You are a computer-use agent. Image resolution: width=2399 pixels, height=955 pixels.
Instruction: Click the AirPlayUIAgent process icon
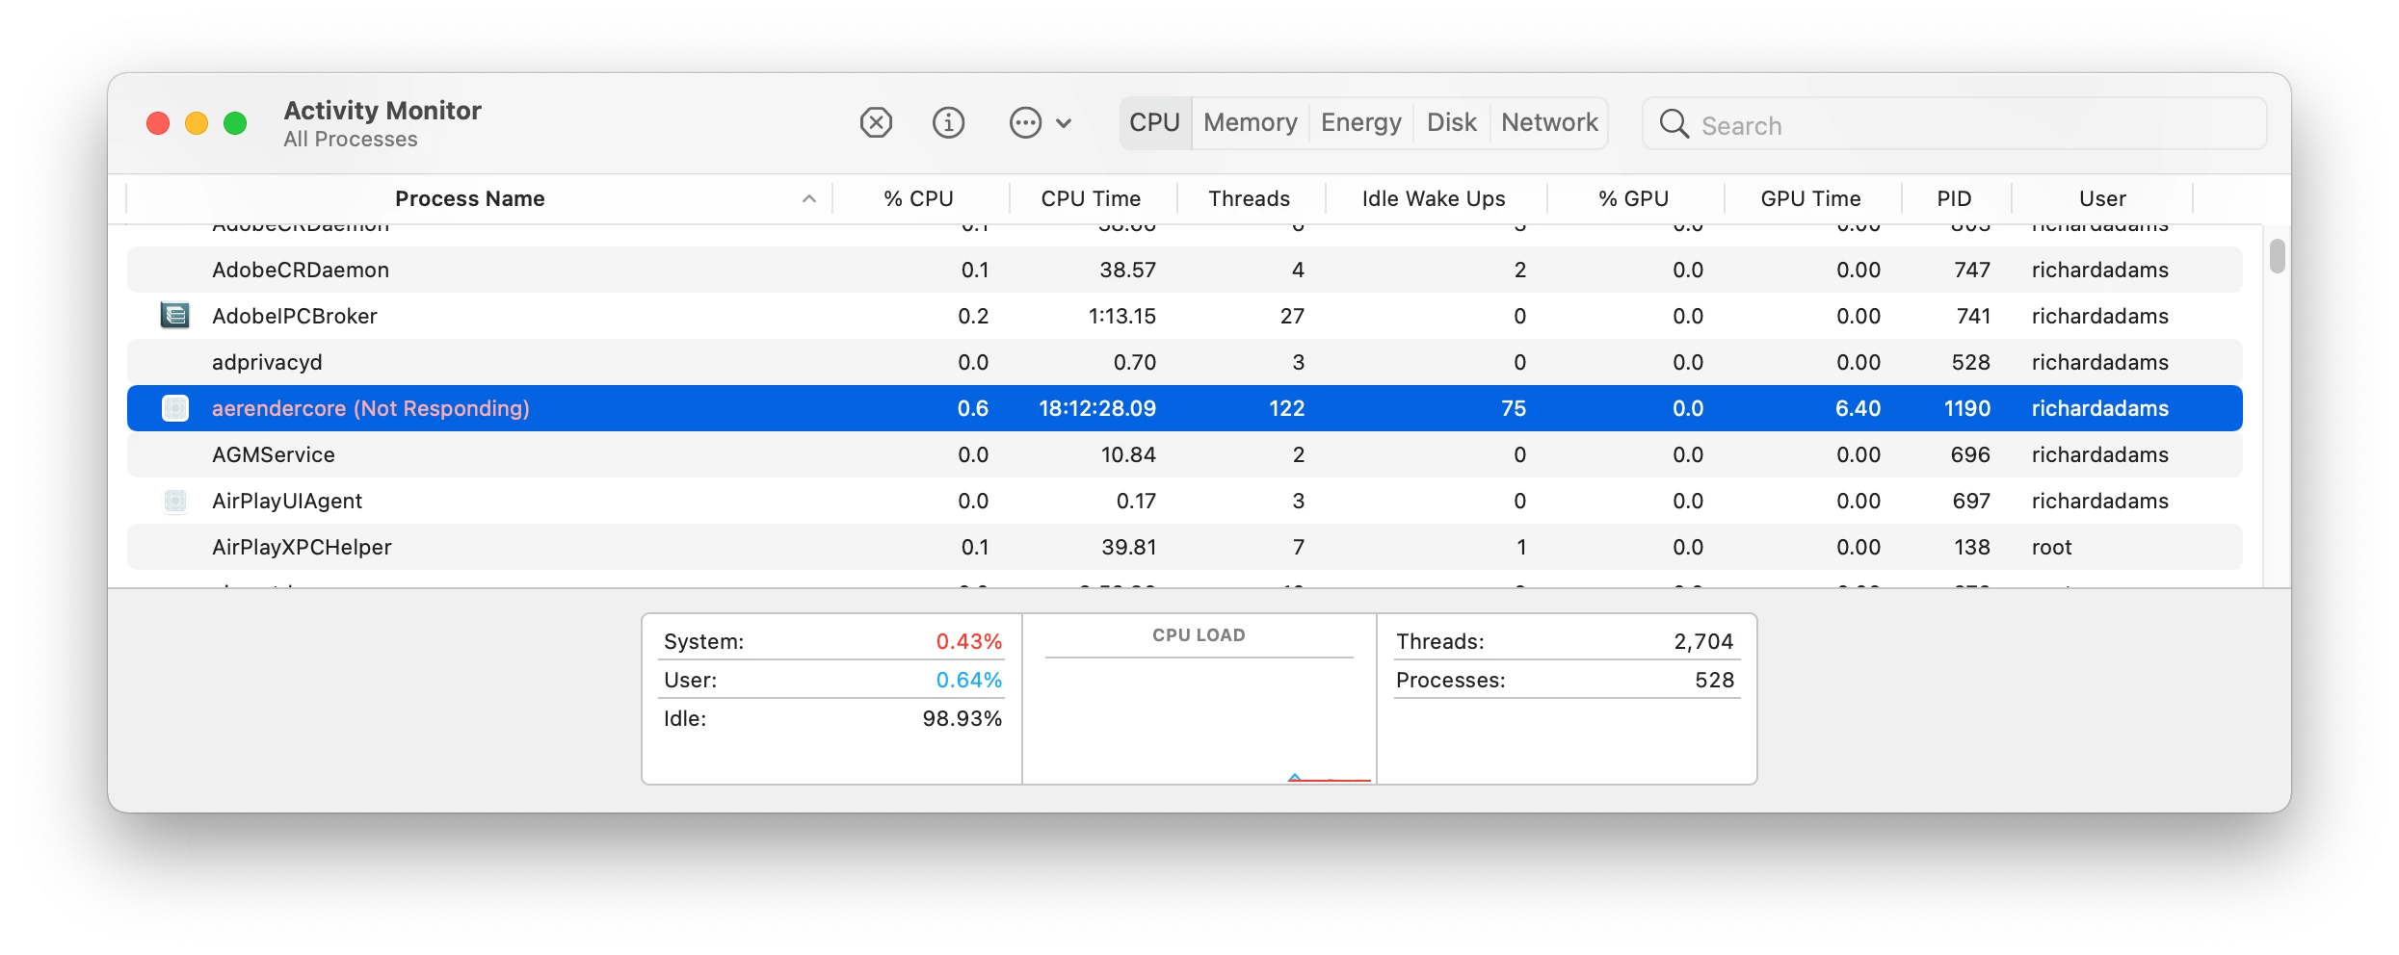174,501
